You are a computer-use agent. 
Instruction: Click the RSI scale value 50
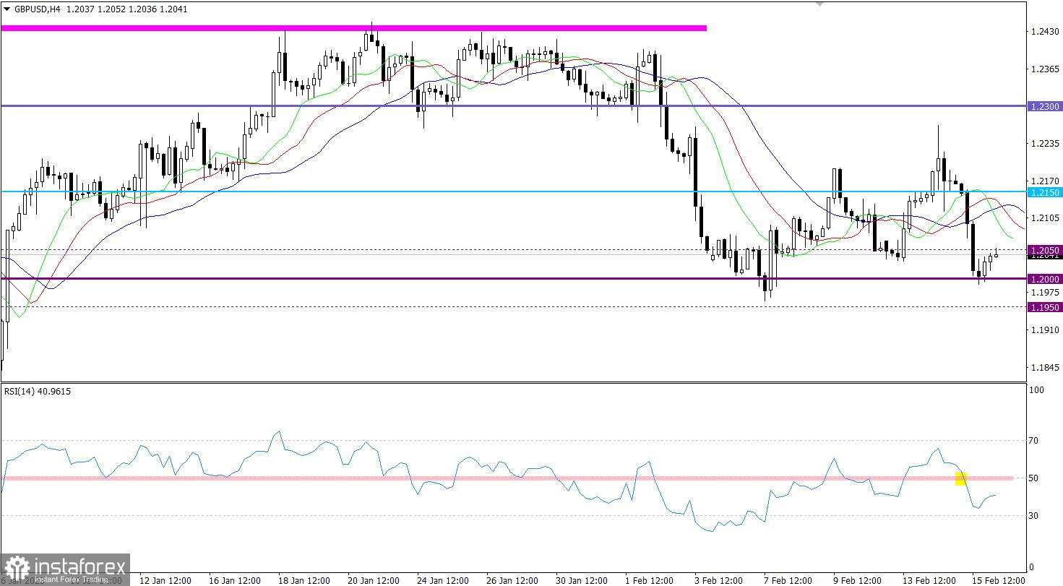coord(1034,478)
